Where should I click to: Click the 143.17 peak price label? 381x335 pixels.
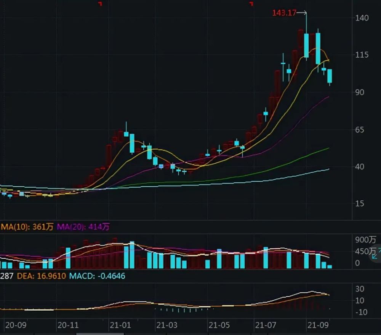click(x=284, y=13)
